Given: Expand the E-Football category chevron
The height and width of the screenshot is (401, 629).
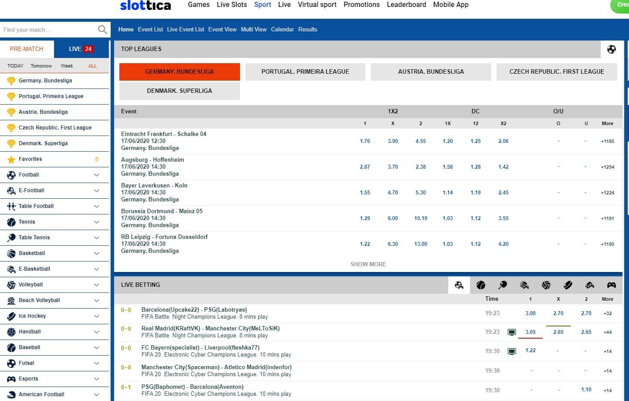Looking at the screenshot, I should pos(97,191).
